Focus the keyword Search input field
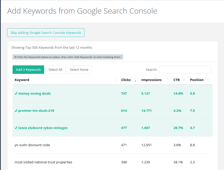This screenshot has width=224, height=170. pyautogui.click(x=185, y=70)
